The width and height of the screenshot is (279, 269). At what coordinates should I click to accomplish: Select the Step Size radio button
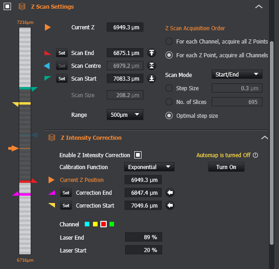[169, 88]
